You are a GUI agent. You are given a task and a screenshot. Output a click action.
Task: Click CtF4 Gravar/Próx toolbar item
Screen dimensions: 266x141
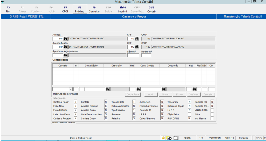click(x=137, y=9)
